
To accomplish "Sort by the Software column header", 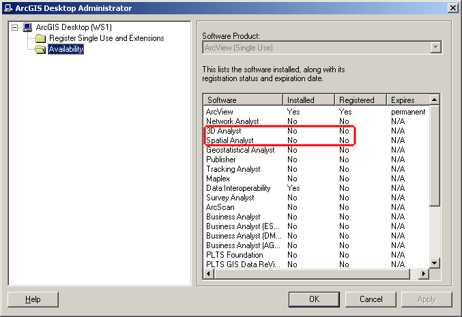I will (243, 100).
